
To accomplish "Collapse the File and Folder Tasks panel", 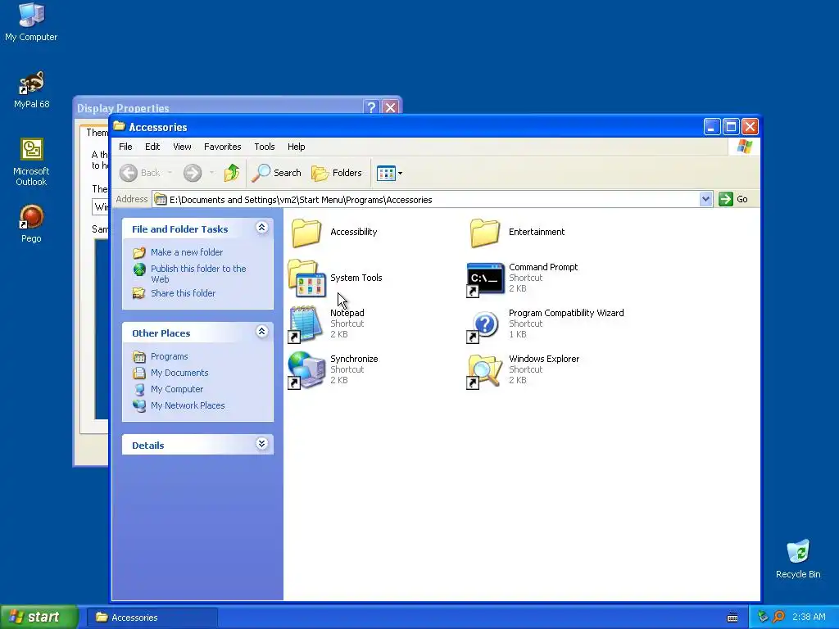I will click(261, 228).
